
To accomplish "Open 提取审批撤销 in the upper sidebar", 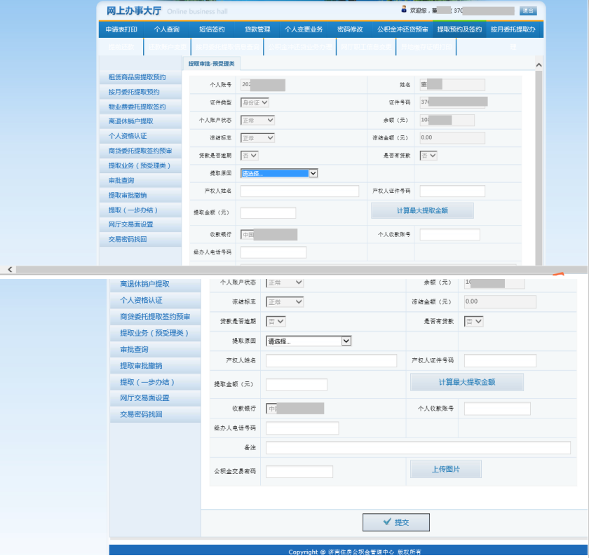I will point(140,195).
